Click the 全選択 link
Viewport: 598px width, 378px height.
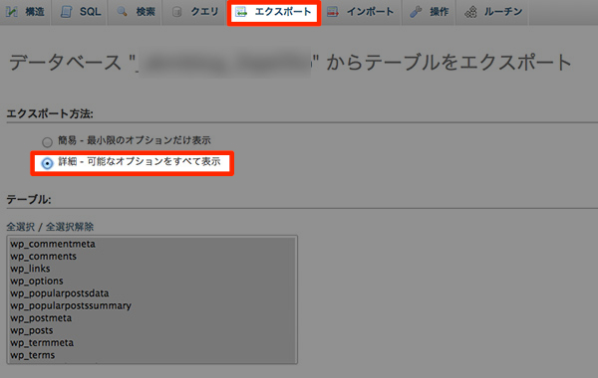[x=21, y=227]
